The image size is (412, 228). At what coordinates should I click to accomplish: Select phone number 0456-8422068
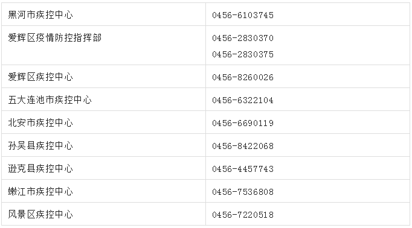(243, 146)
